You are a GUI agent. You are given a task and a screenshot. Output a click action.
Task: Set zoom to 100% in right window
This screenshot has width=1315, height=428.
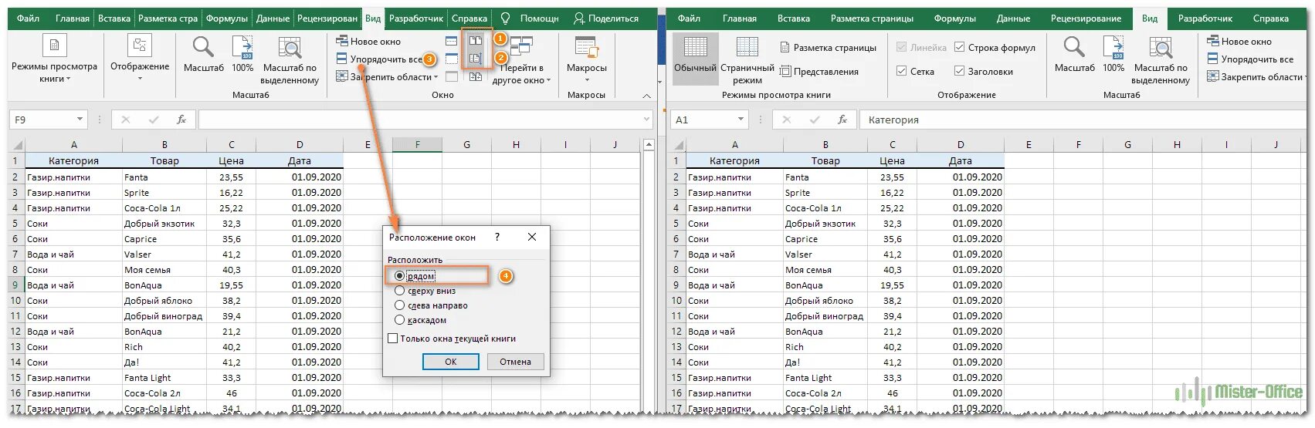1113,55
